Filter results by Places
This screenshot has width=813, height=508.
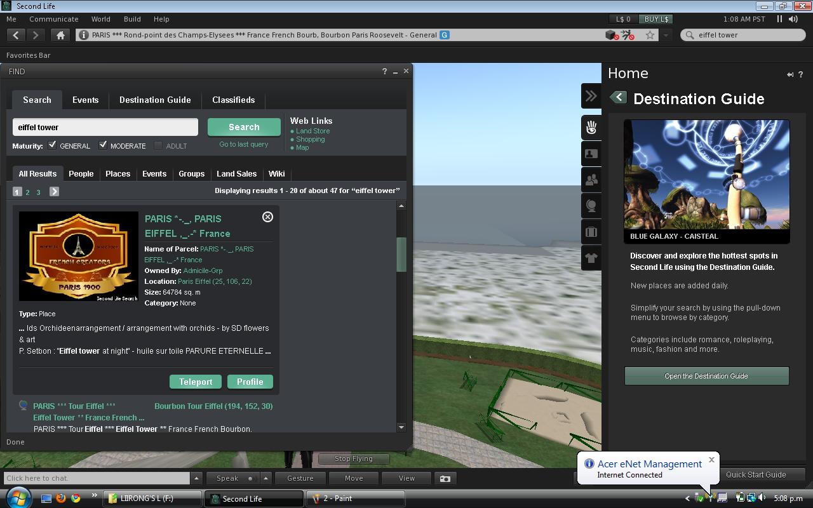tap(118, 173)
